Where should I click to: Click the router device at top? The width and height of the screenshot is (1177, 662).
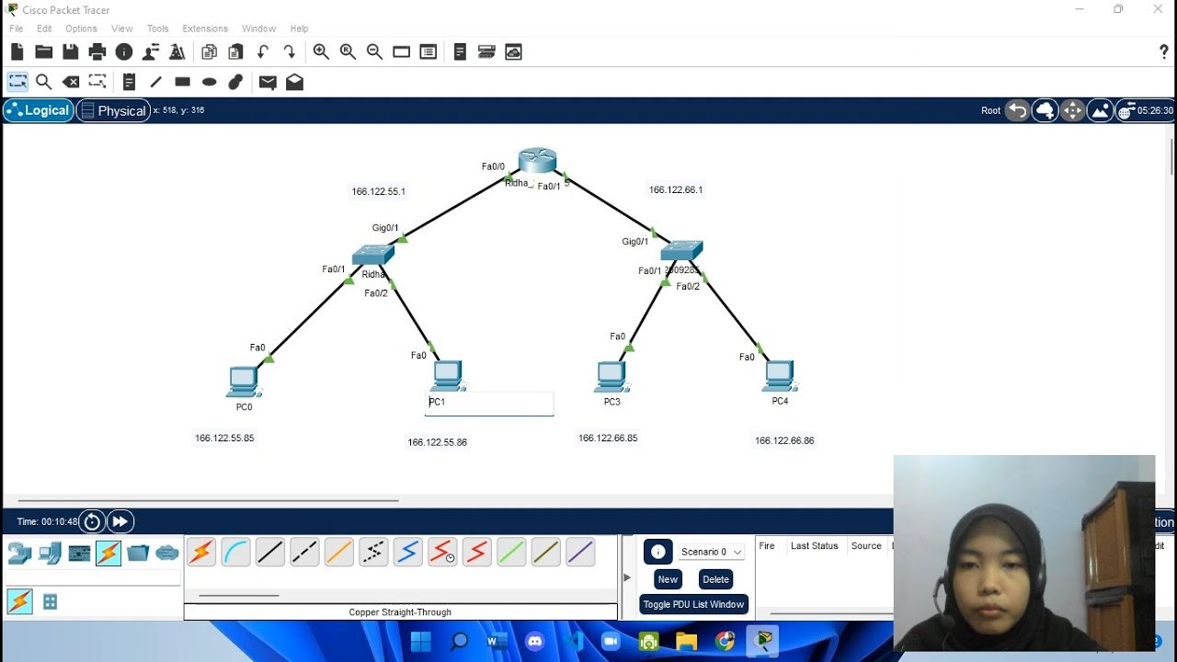click(537, 160)
